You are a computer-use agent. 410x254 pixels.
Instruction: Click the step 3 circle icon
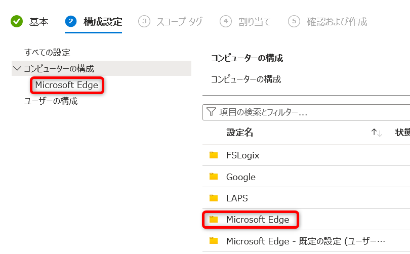click(x=144, y=21)
